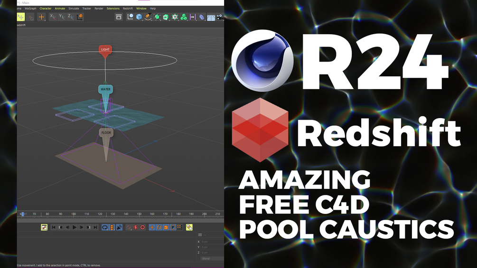
Task: Add a Subdivision Surface generator
Action: point(157,17)
